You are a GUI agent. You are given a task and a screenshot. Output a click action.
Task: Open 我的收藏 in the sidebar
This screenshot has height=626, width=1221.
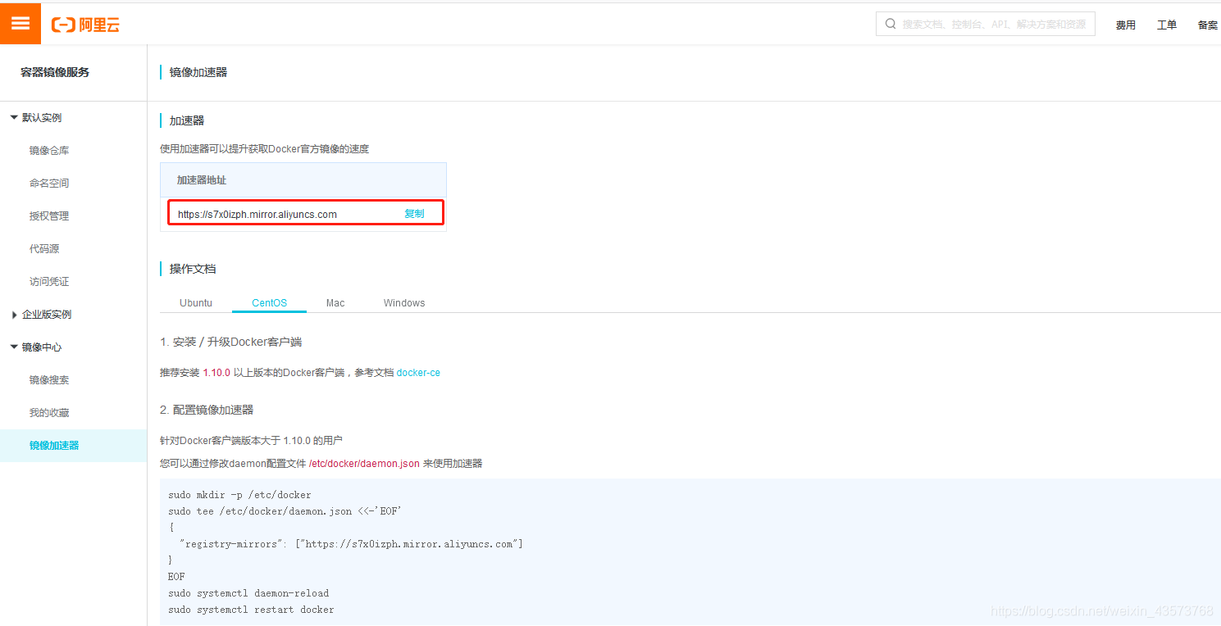point(49,413)
